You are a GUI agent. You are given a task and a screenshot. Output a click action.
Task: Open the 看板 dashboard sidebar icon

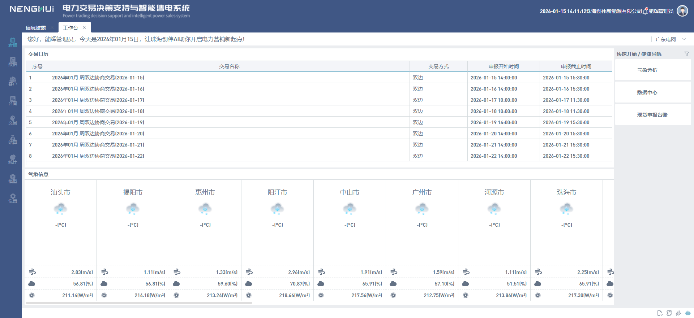(13, 42)
